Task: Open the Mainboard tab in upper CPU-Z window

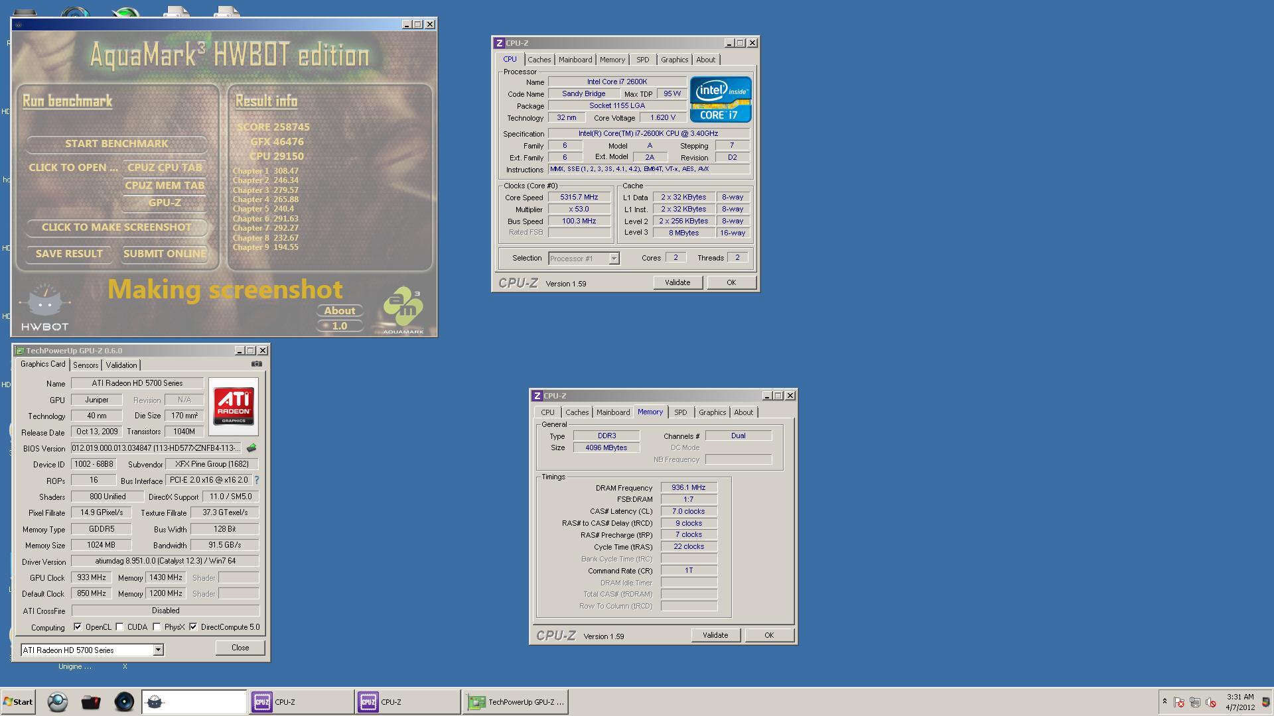Action: coord(575,60)
